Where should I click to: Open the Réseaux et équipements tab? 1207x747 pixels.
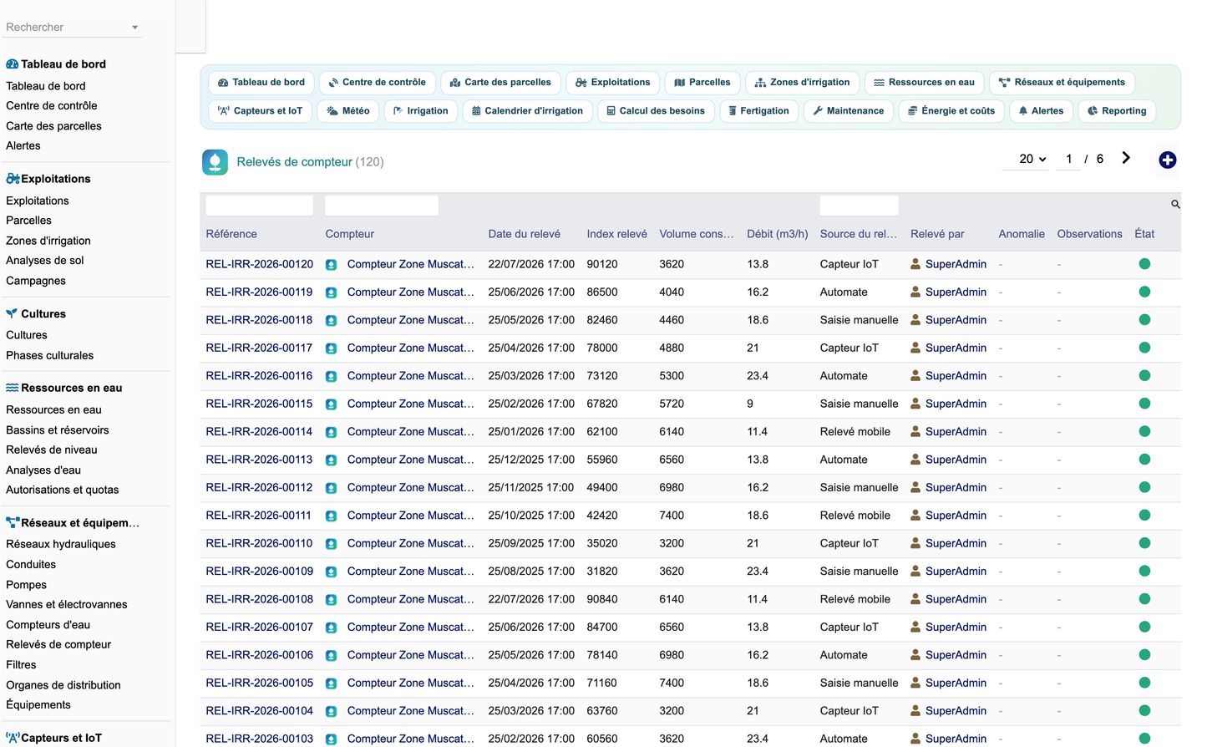tap(1062, 83)
